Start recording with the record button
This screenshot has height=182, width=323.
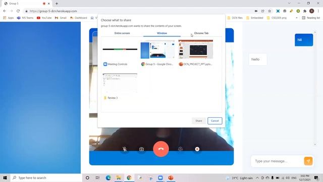click(x=197, y=149)
